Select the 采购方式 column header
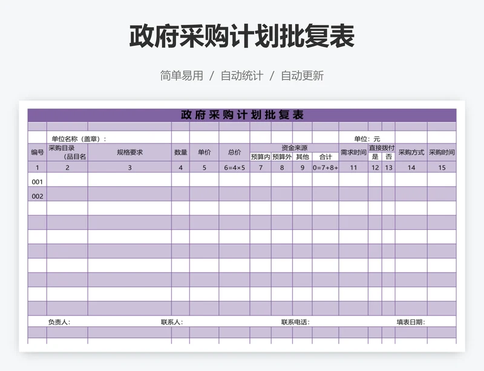 411,153
